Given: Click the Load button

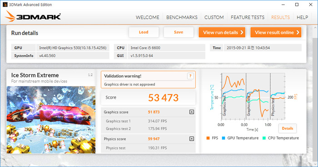Looking at the screenshot, I should pyautogui.click(x=144, y=32).
